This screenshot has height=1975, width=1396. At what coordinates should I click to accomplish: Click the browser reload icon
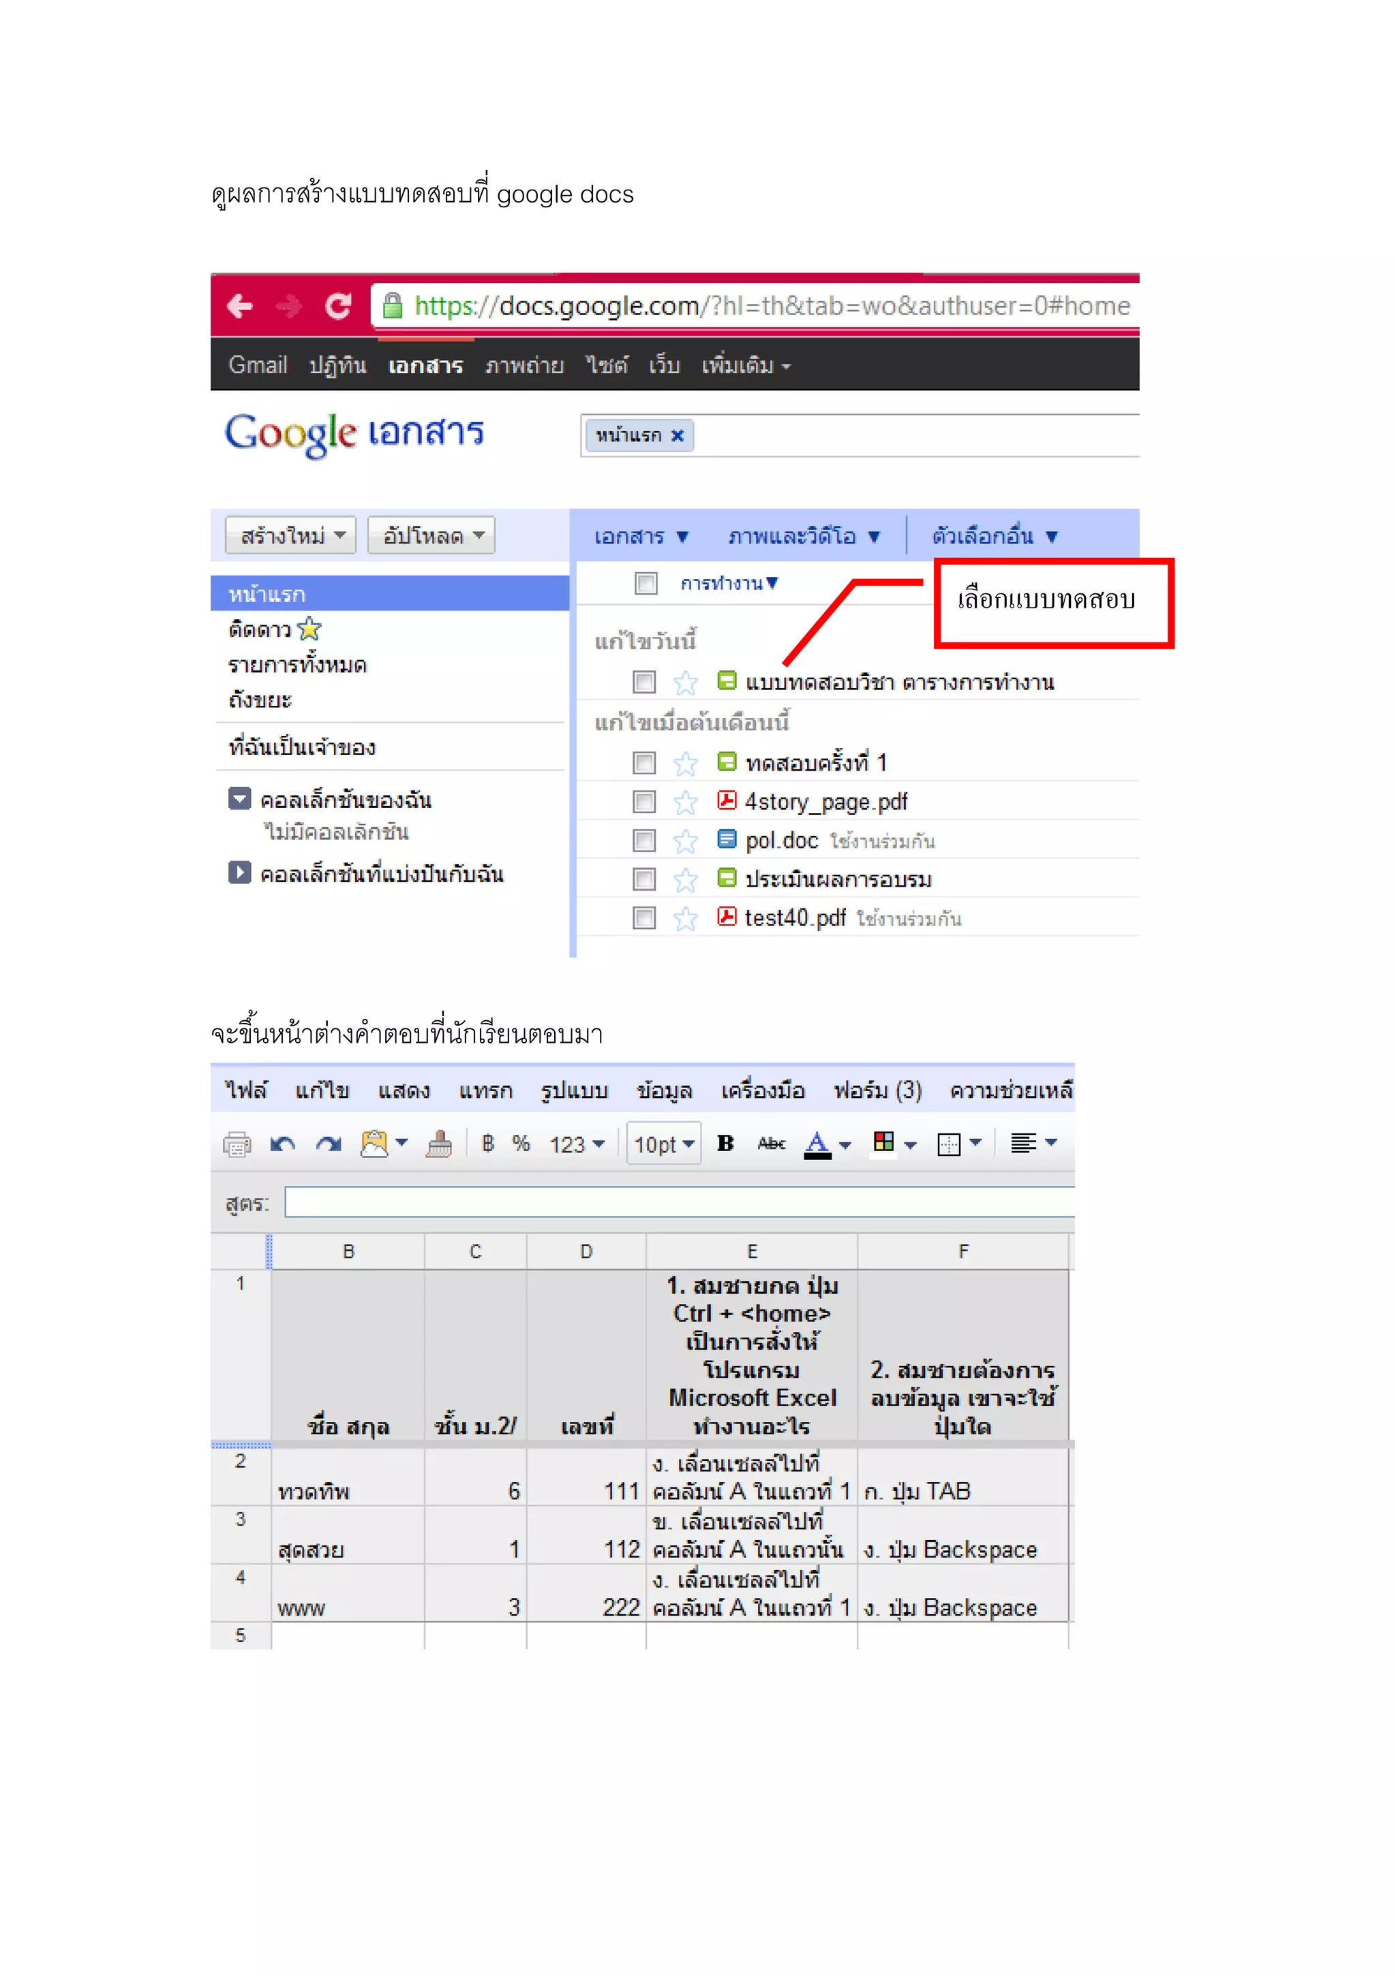coord(338,306)
